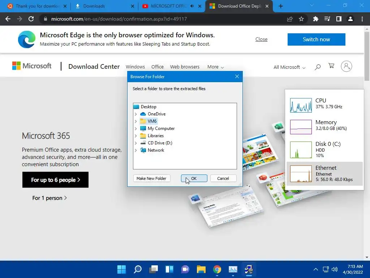Open the Microsoft shopping cart

(331, 66)
